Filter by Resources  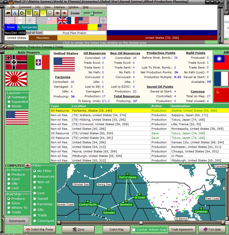click(x=34, y=176)
